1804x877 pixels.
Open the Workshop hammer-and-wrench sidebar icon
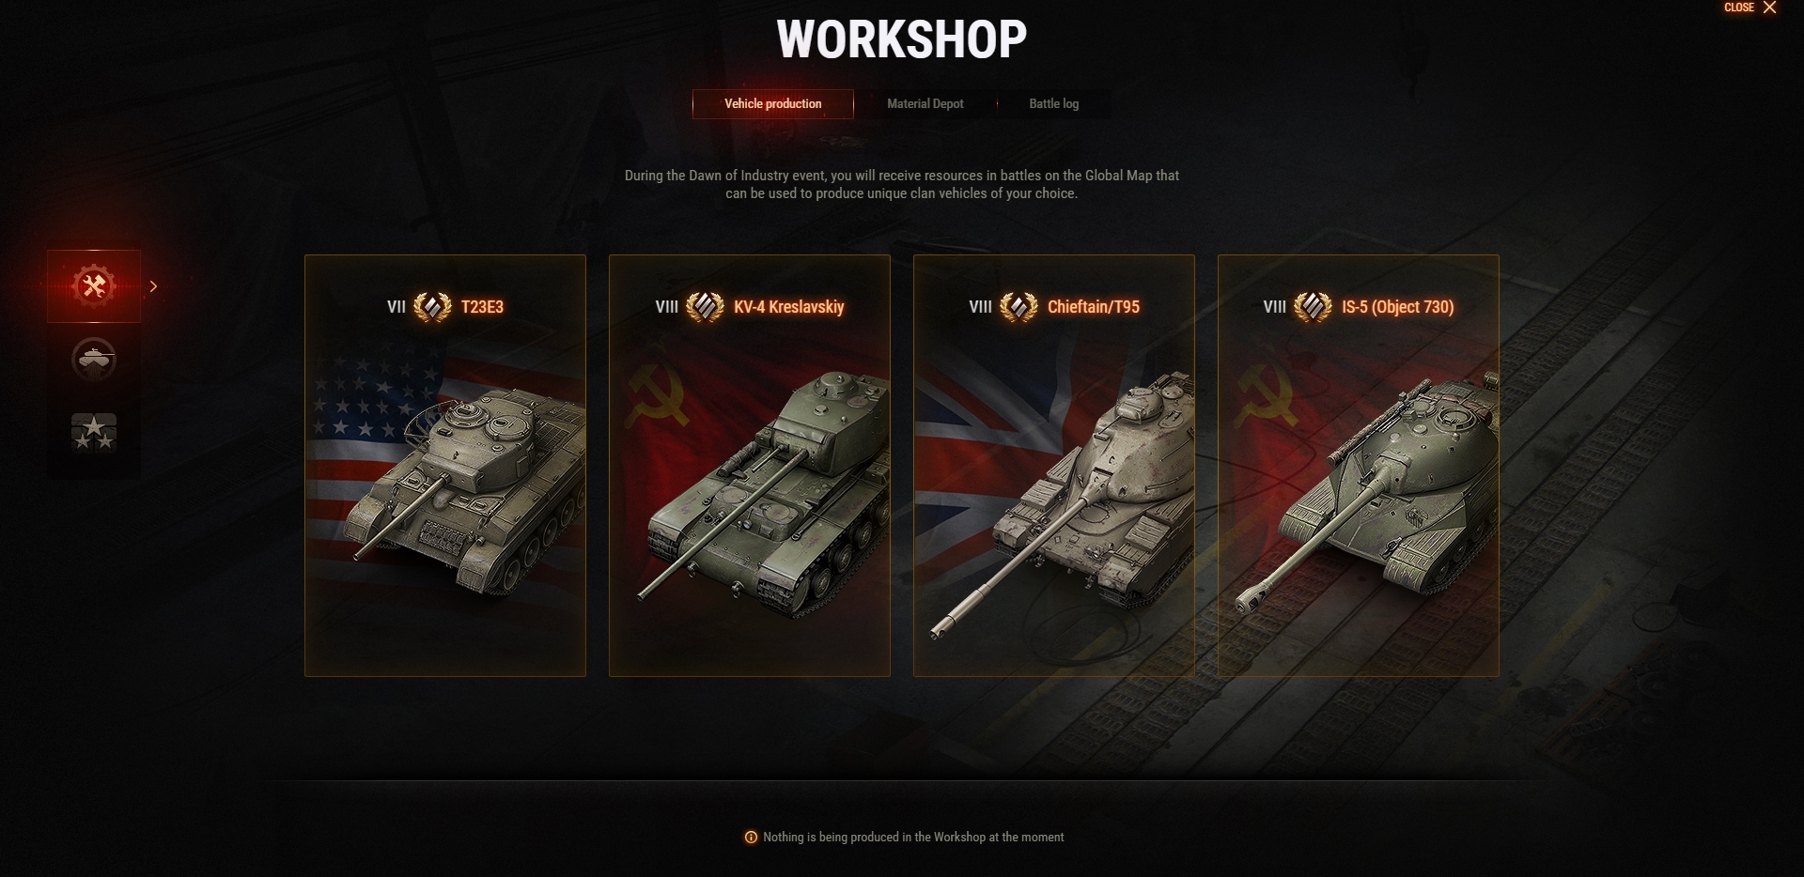(x=94, y=286)
